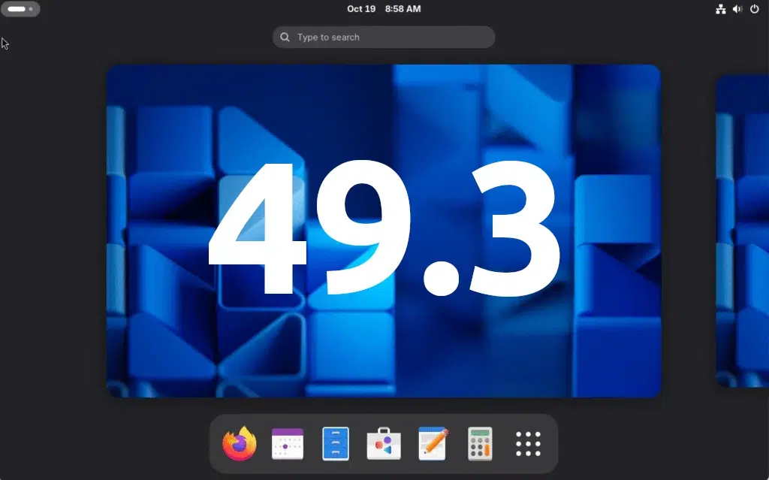Image resolution: width=769 pixels, height=480 pixels.
Task: Click the workspace indicator pill top-left
Action: tap(17, 8)
